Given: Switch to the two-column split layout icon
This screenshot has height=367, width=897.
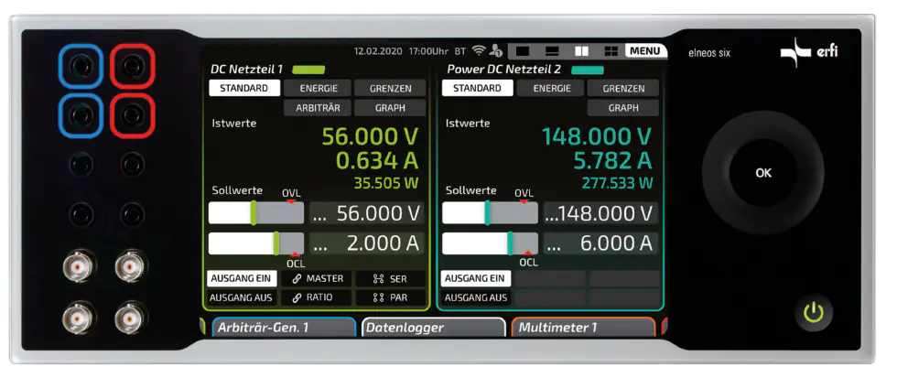Looking at the screenshot, I should tap(581, 51).
